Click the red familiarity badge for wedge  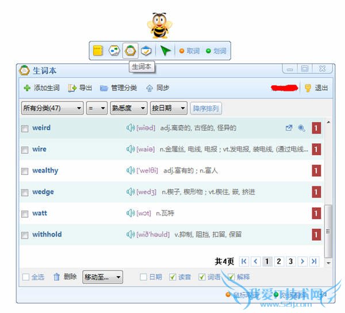[316, 192]
